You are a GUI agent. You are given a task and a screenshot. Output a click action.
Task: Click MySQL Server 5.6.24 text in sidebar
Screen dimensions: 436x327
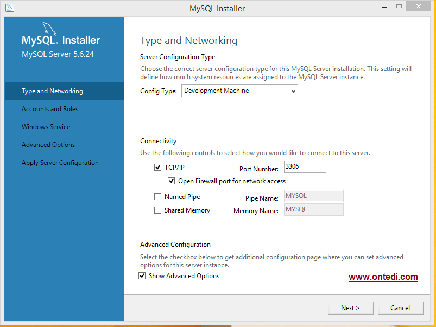point(58,54)
